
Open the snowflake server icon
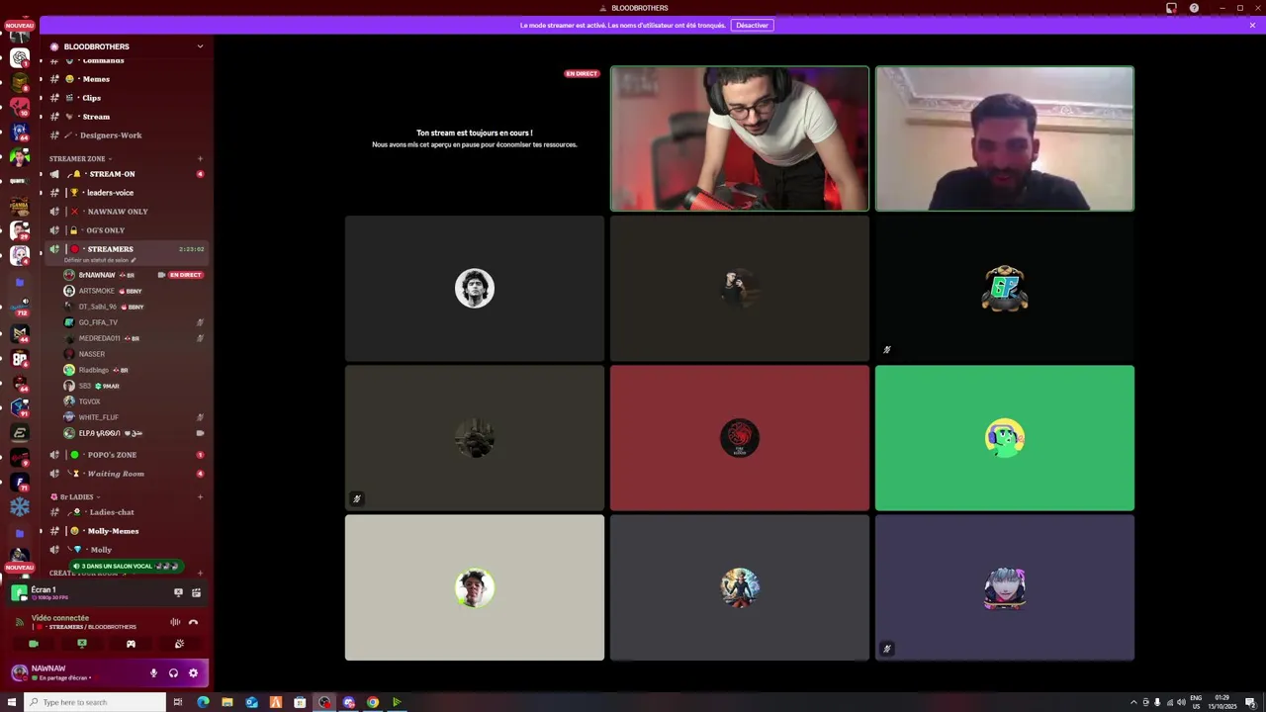(x=20, y=507)
